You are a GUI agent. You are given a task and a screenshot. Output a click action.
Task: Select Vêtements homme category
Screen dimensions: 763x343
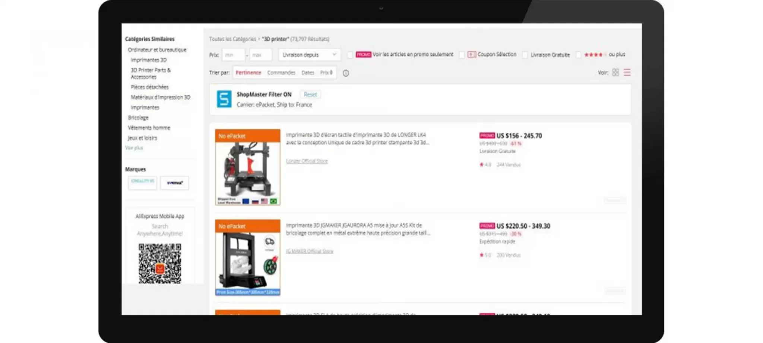(x=149, y=127)
